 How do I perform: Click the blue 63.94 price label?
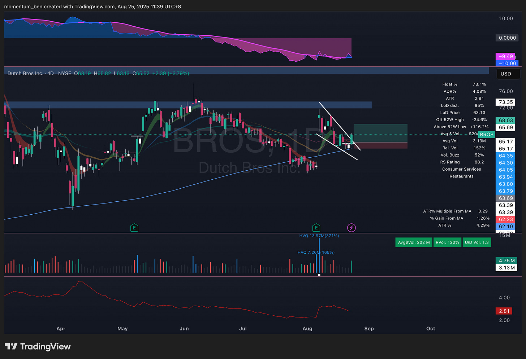(x=506, y=177)
